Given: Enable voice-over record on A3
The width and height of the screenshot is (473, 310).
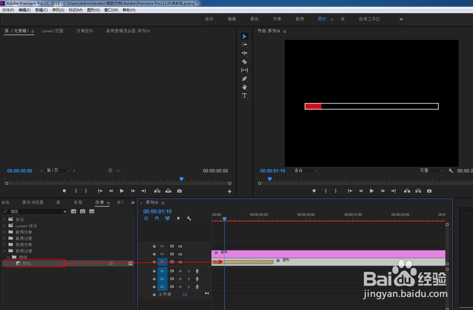Looking at the screenshot, I should coord(197,287).
